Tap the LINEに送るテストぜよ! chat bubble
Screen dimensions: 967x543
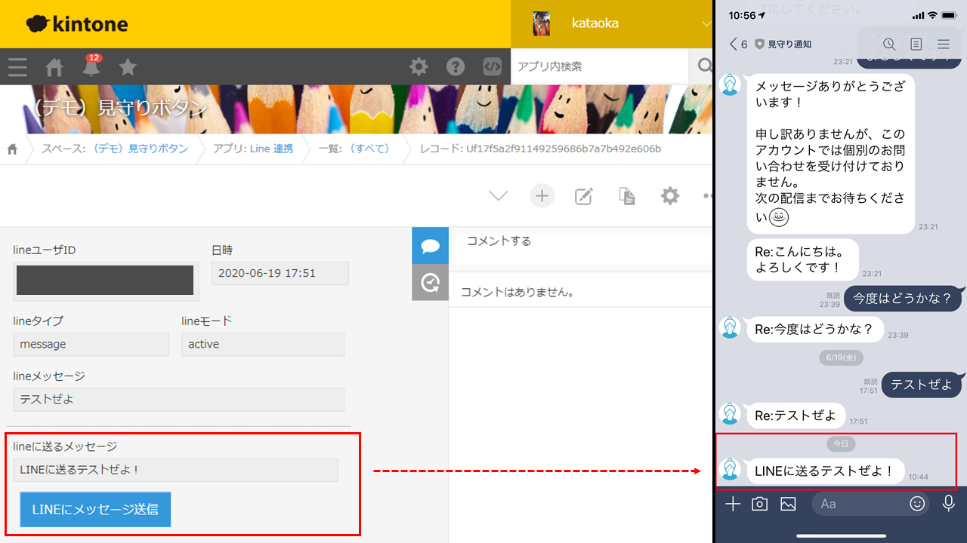click(825, 471)
